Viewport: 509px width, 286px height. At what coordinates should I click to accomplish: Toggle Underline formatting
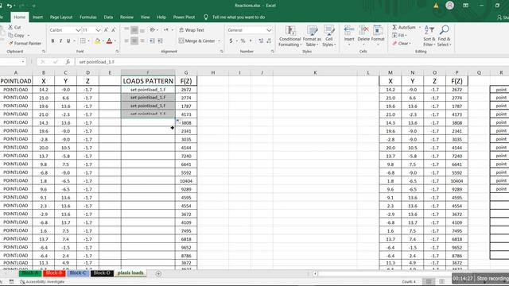(x=68, y=41)
